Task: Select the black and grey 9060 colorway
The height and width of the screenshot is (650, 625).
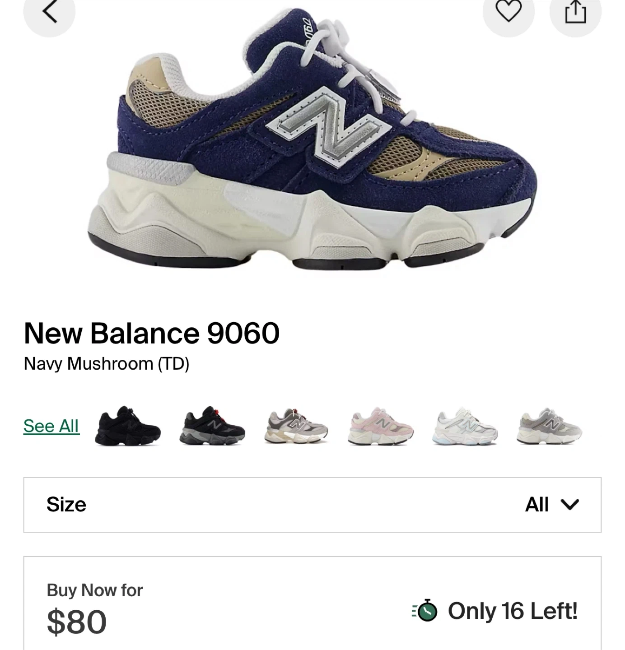Action: (212, 426)
